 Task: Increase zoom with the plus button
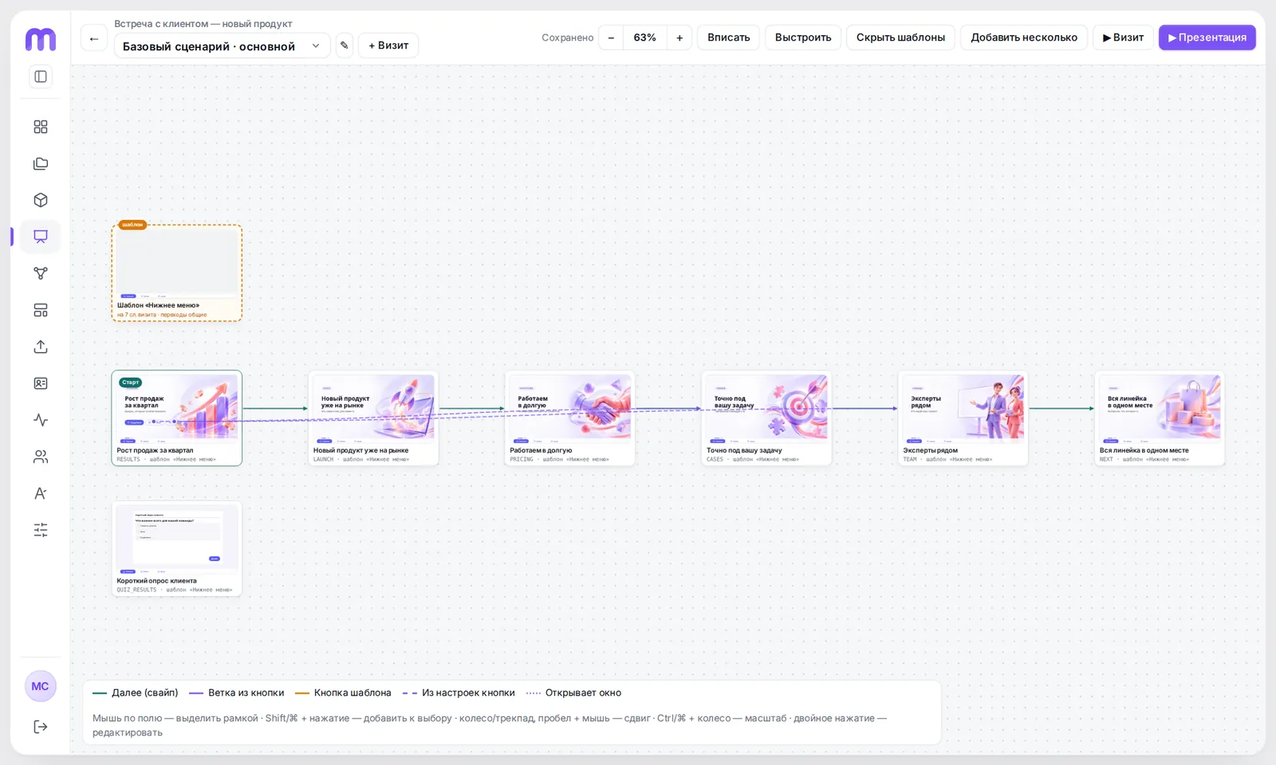679,37
